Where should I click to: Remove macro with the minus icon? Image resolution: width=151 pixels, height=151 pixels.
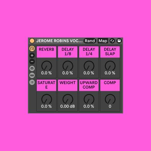point(32,62)
